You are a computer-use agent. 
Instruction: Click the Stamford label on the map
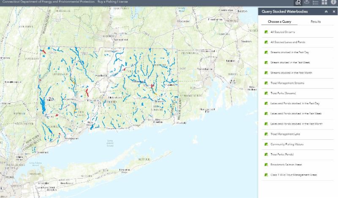(x=43, y=152)
